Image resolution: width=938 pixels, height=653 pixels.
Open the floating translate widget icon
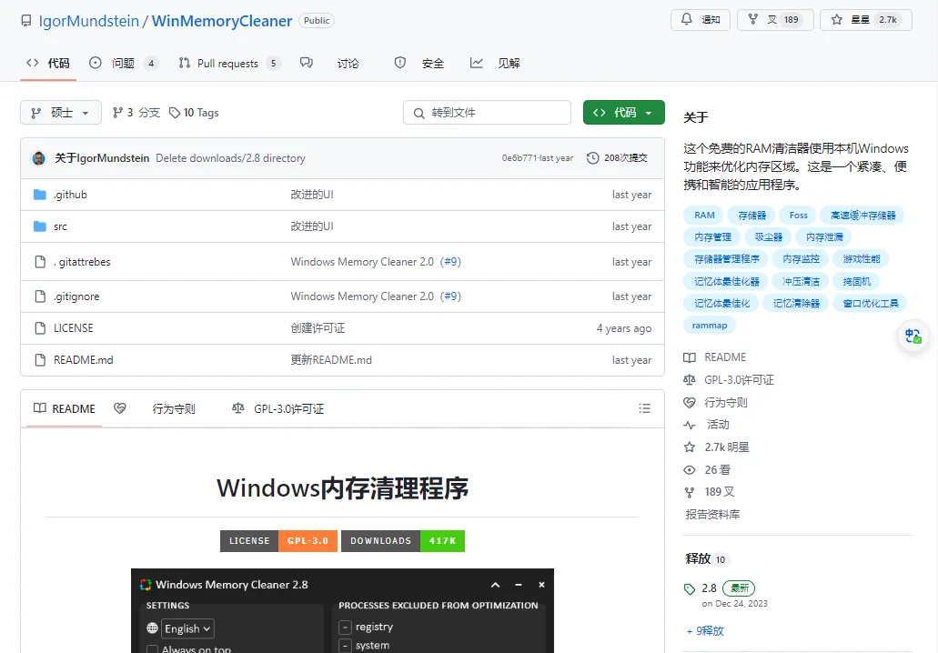[x=913, y=336]
